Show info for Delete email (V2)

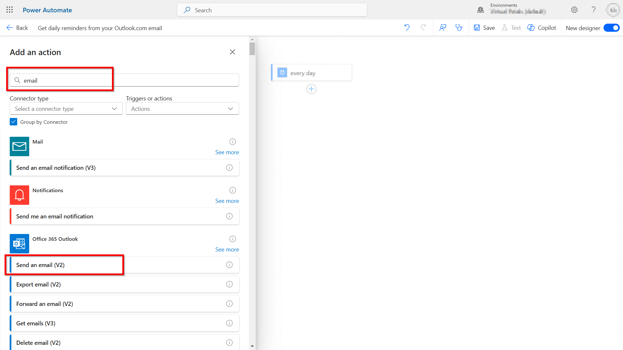[x=229, y=343]
